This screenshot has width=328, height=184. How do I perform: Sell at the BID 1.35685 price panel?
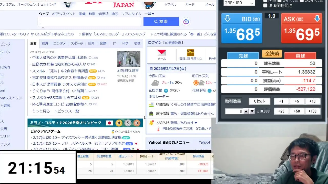tap(242, 28)
